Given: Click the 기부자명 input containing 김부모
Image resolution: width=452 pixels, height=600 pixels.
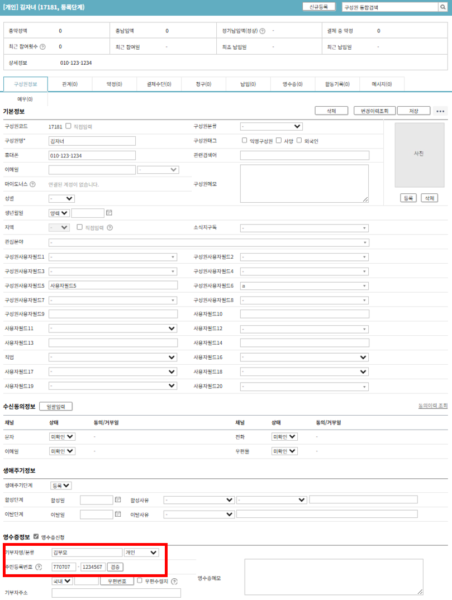Looking at the screenshot, I should pyautogui.click(x=87, y=553).
